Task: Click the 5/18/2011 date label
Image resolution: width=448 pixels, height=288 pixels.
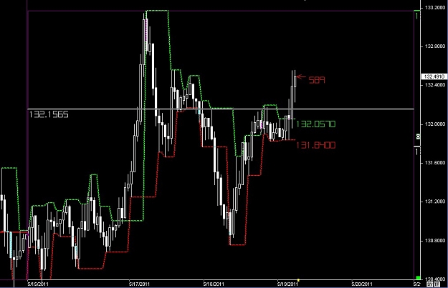Action: [214, 284]
